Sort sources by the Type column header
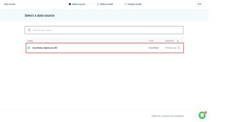This screenshot has height=122, width=233. 151,41
